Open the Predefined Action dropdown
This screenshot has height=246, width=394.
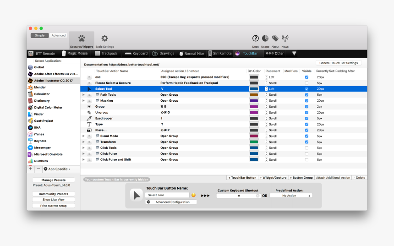291,196
